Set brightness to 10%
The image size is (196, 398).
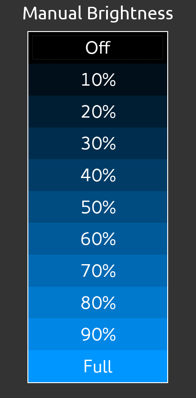(x=98, y=80)
